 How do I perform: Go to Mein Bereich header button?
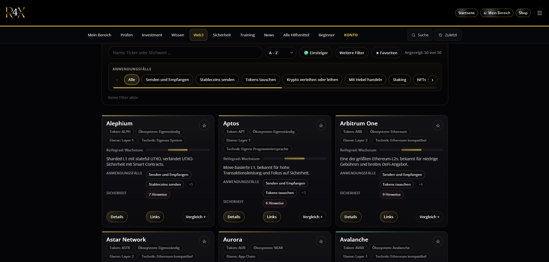(x=497, y=13)
